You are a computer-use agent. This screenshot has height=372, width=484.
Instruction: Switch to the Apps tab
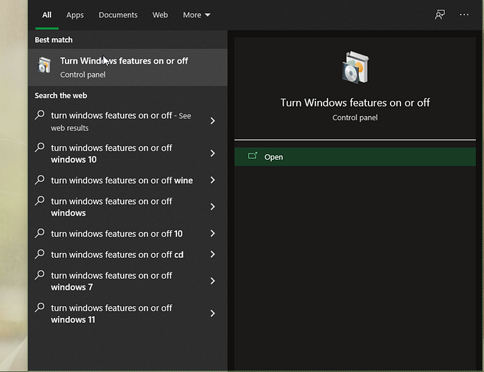75,15
